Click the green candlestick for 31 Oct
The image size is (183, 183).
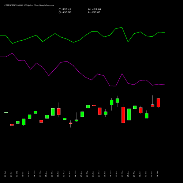tap(24, 122)
